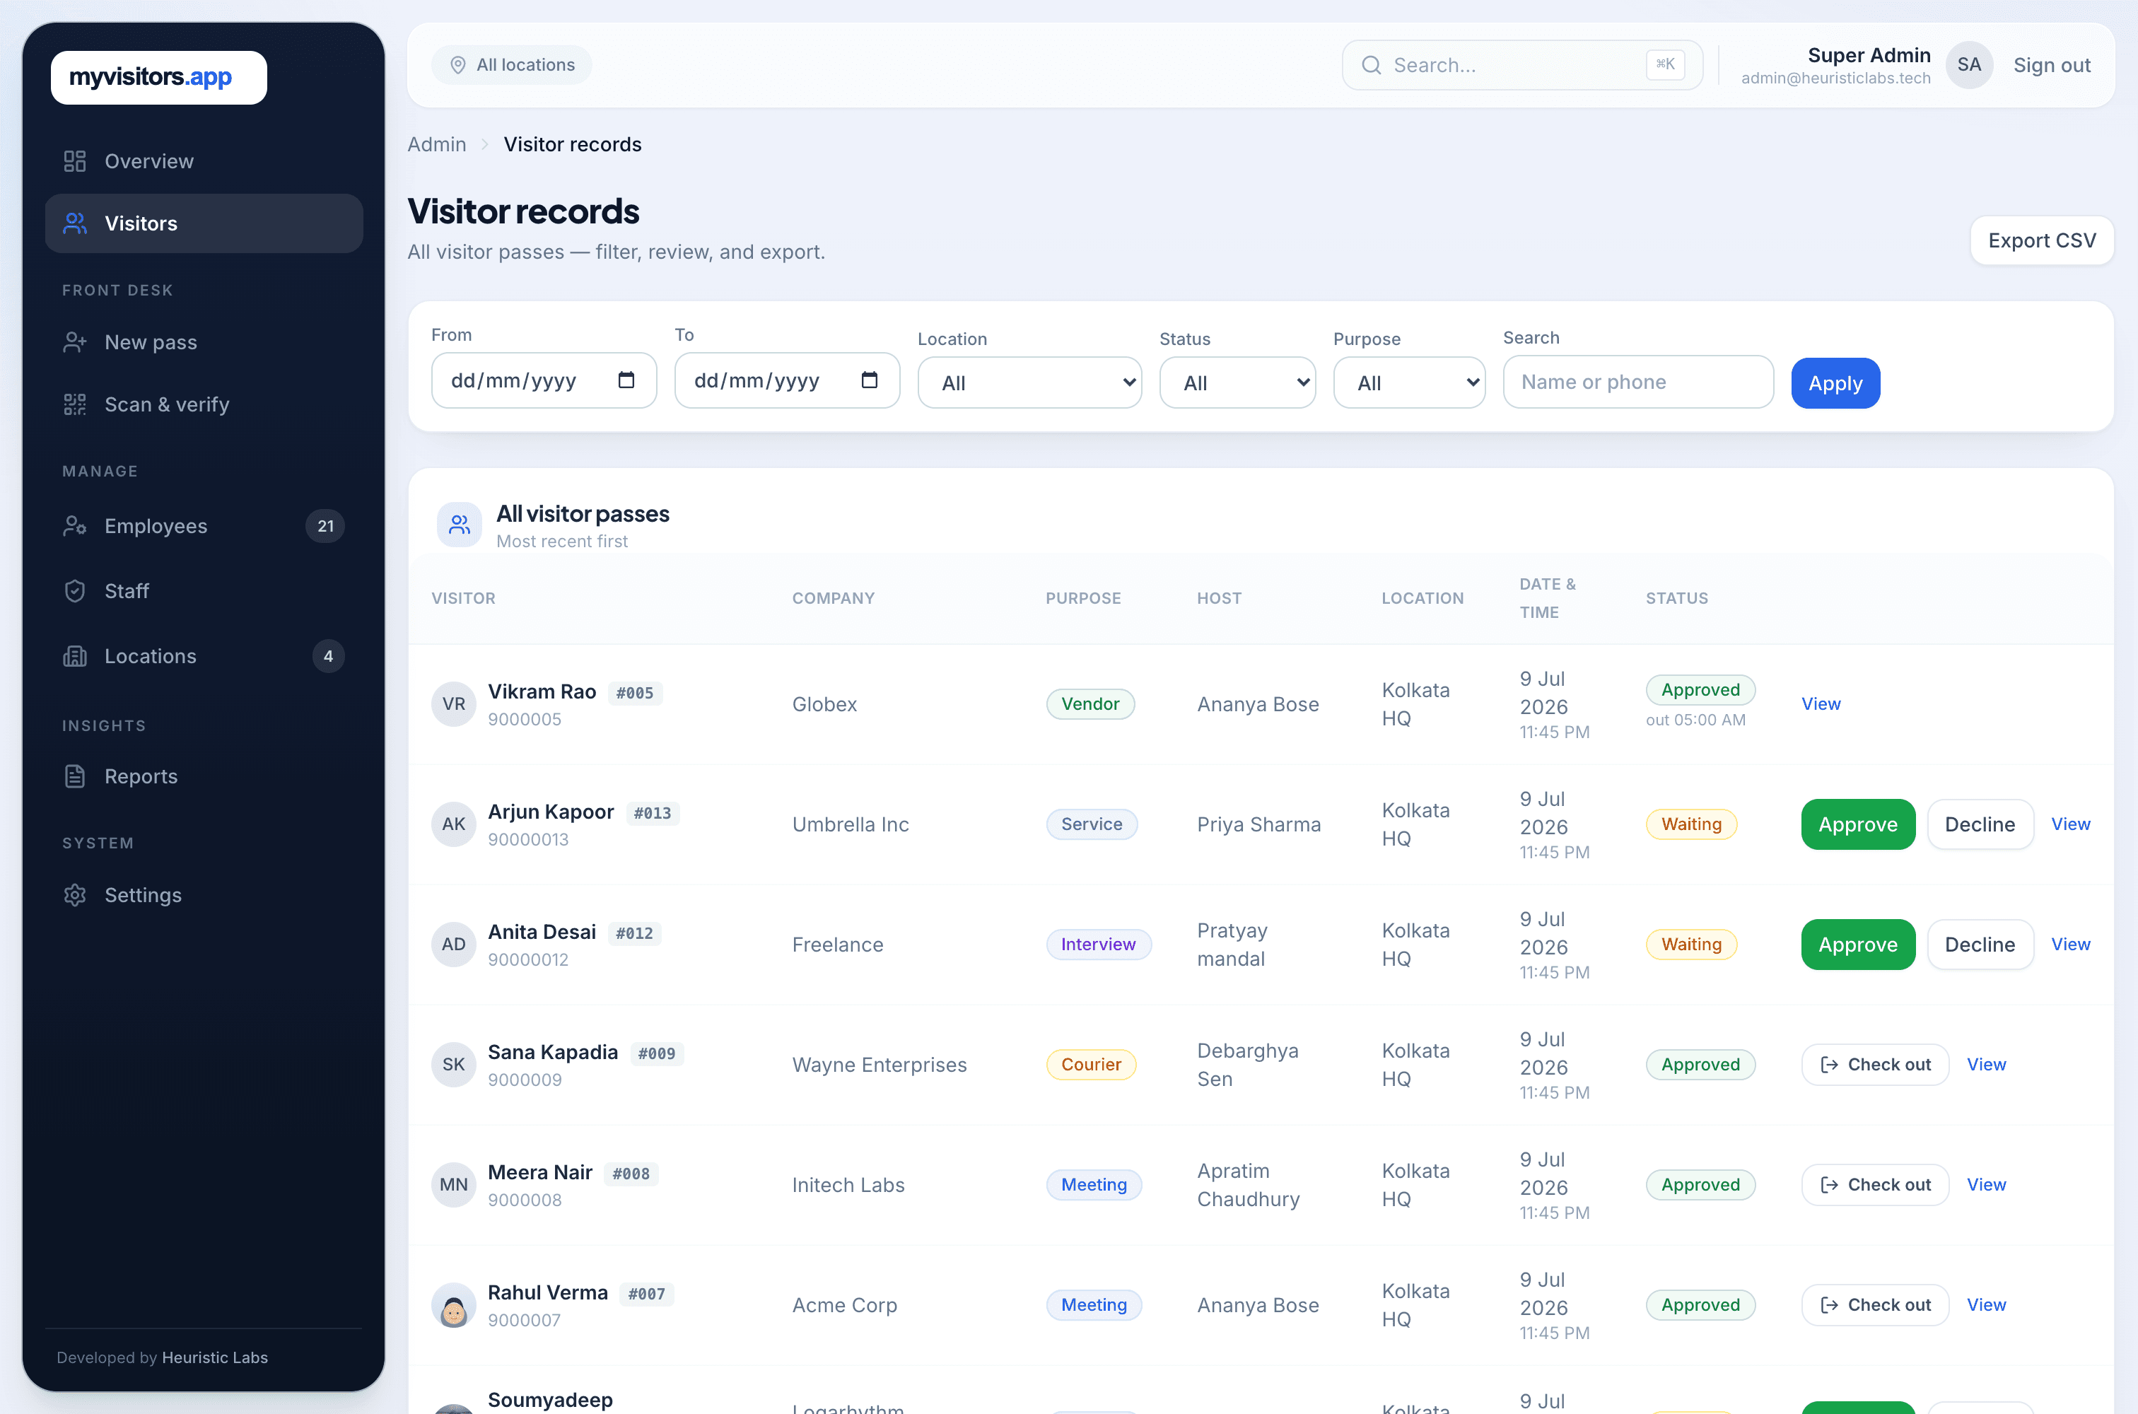Screen dimensions: 2138x1414
Task: View Vikram Rao's record
Action: click(1821, 704)
